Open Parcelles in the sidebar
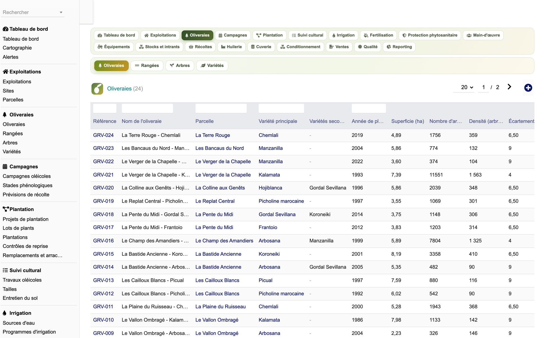Image resolution: width=546 pixels, height=338 pixels. coord(13,100)
